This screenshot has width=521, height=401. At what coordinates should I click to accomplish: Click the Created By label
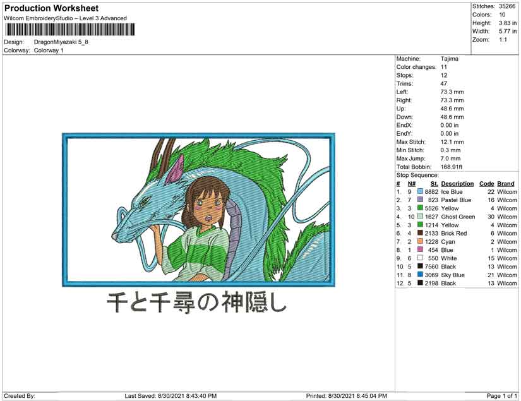click(x=20, y=396)
